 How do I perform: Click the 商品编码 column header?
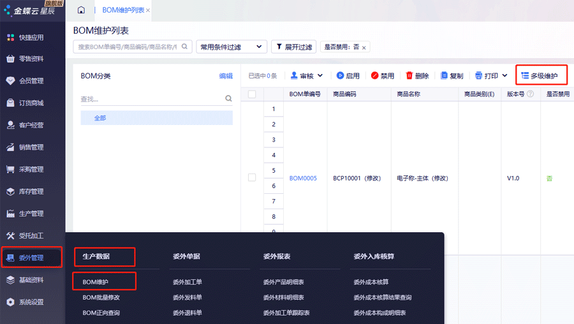(344, 94)
